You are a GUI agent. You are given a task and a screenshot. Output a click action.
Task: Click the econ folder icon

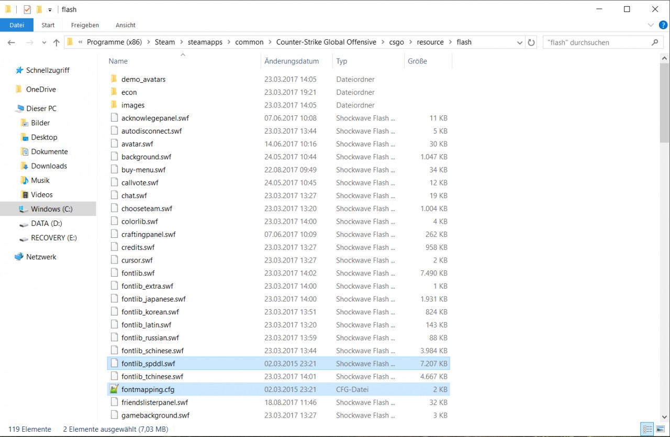click(x=114, y=92)
